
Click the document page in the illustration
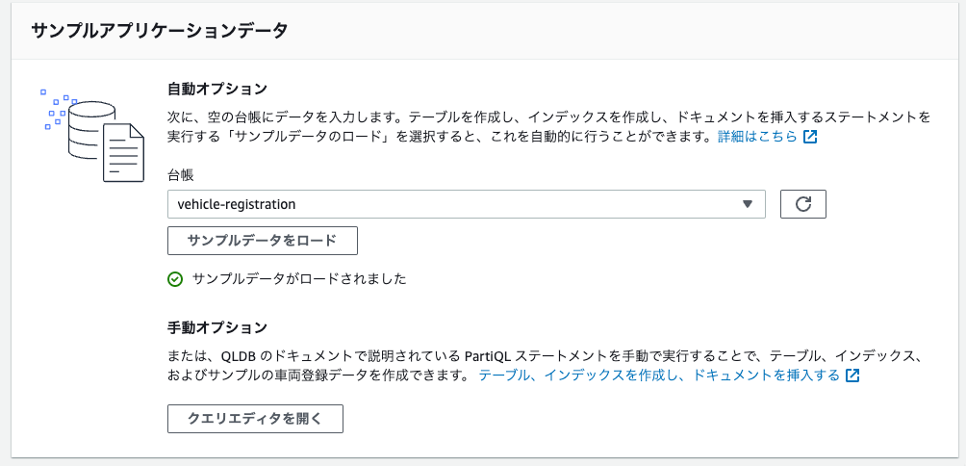123,151
